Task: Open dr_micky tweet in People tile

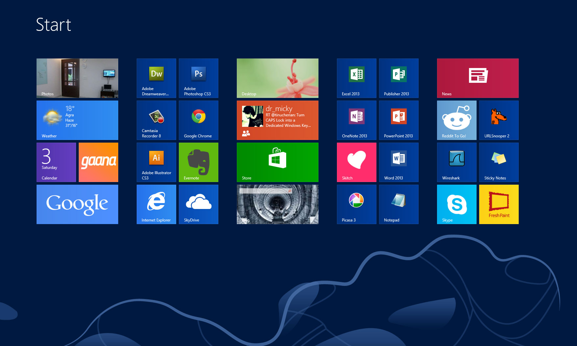Action: coord(278,120)
